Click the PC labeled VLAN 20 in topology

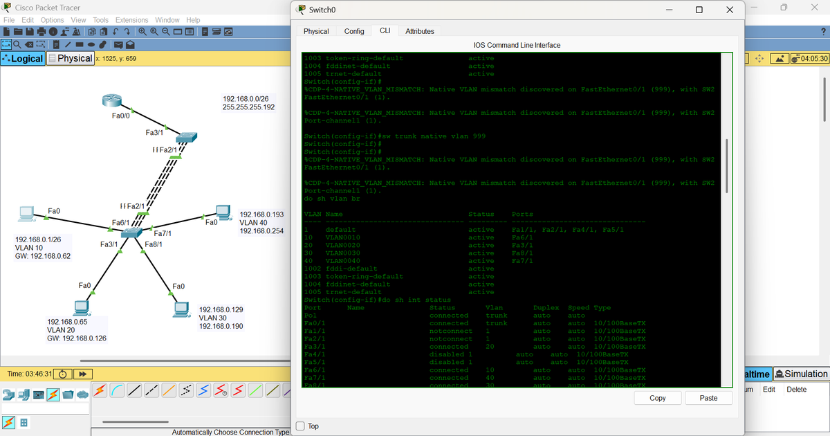(x=82, y=308)
